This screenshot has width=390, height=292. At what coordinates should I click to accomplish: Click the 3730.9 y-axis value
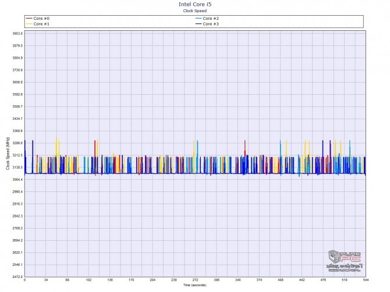point(17,70)
